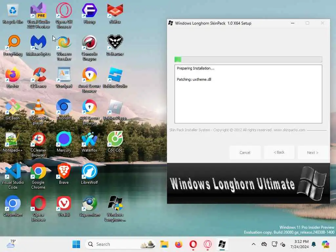Screen dimensions: 336x252
Task: Click the Roblox Studio icon
Action: click(115, 77)
